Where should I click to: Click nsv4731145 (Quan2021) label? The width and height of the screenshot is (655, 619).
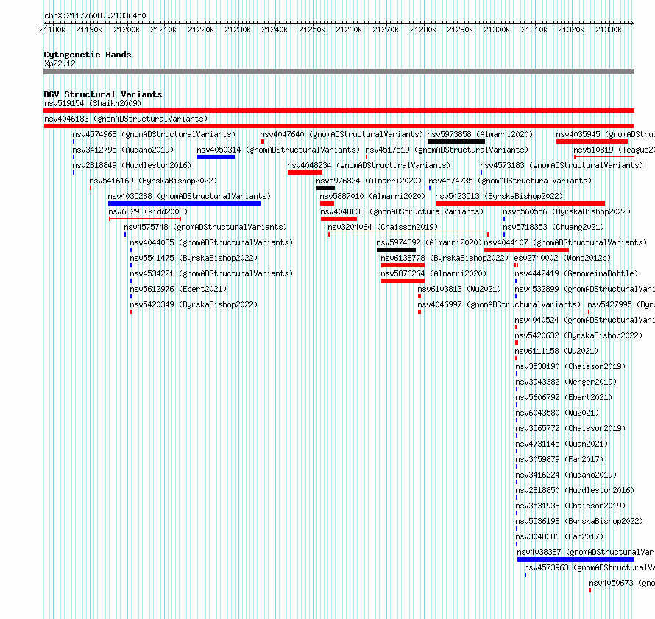(562, 444)
